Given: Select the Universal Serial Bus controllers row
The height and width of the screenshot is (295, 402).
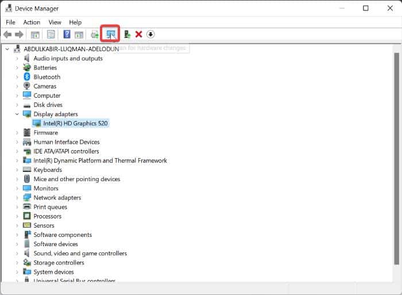Looking at the screenshot, I should pos(75,281).
